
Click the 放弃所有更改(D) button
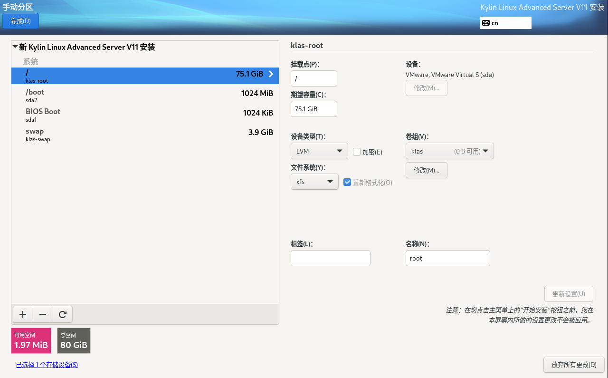click(x=574, y=365)
